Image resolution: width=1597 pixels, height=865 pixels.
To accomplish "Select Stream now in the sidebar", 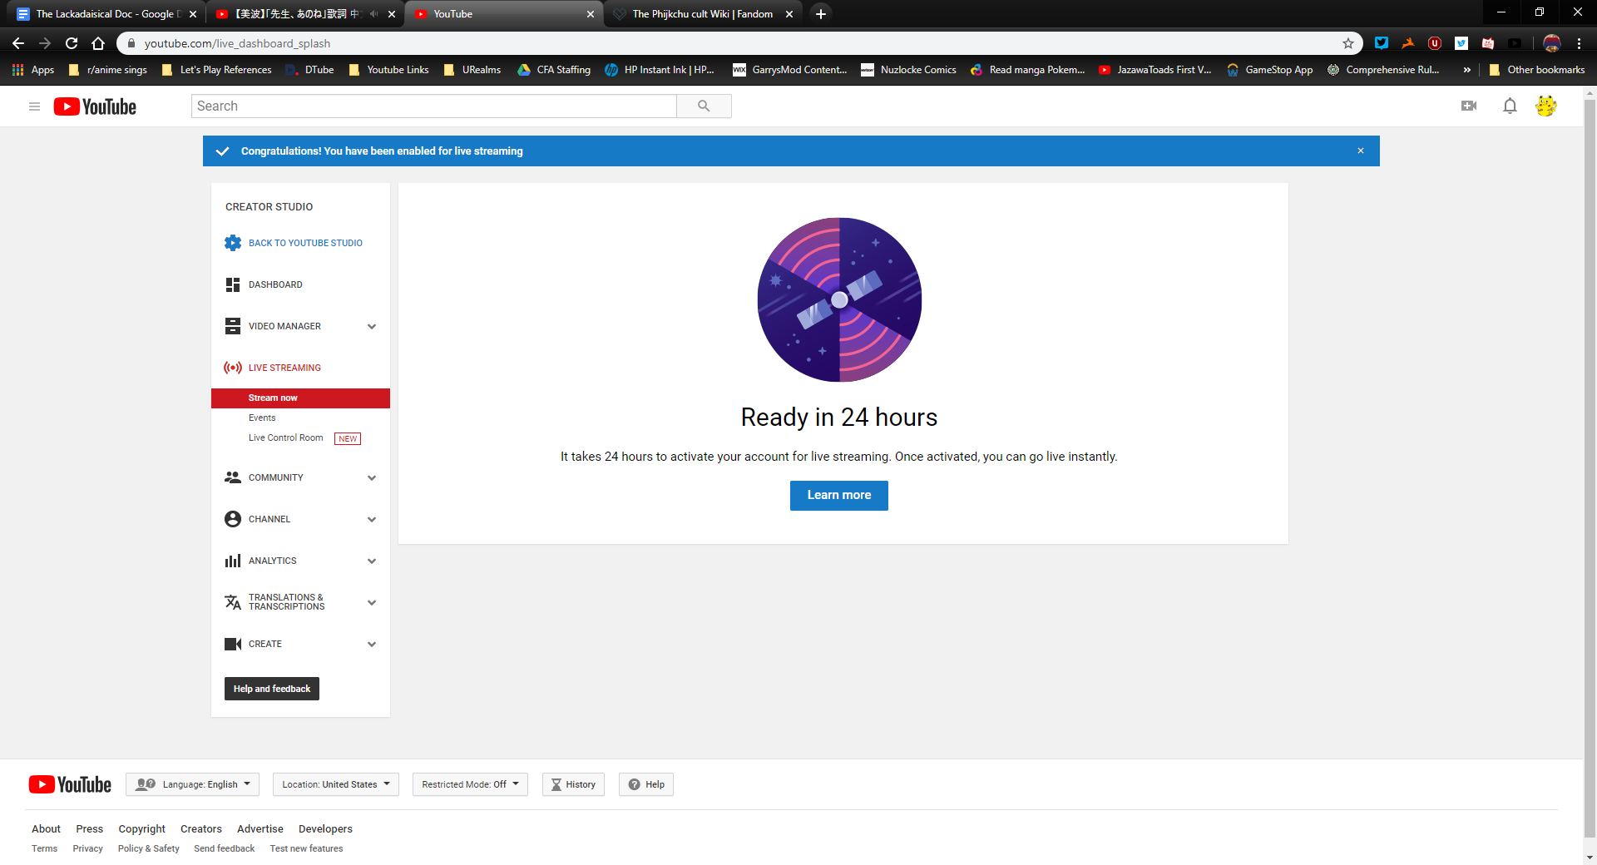I will tap(300, 398).
